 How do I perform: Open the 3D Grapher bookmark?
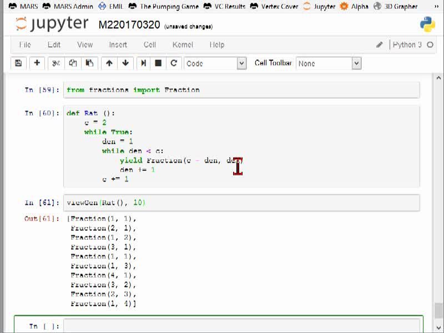(395, 6)
